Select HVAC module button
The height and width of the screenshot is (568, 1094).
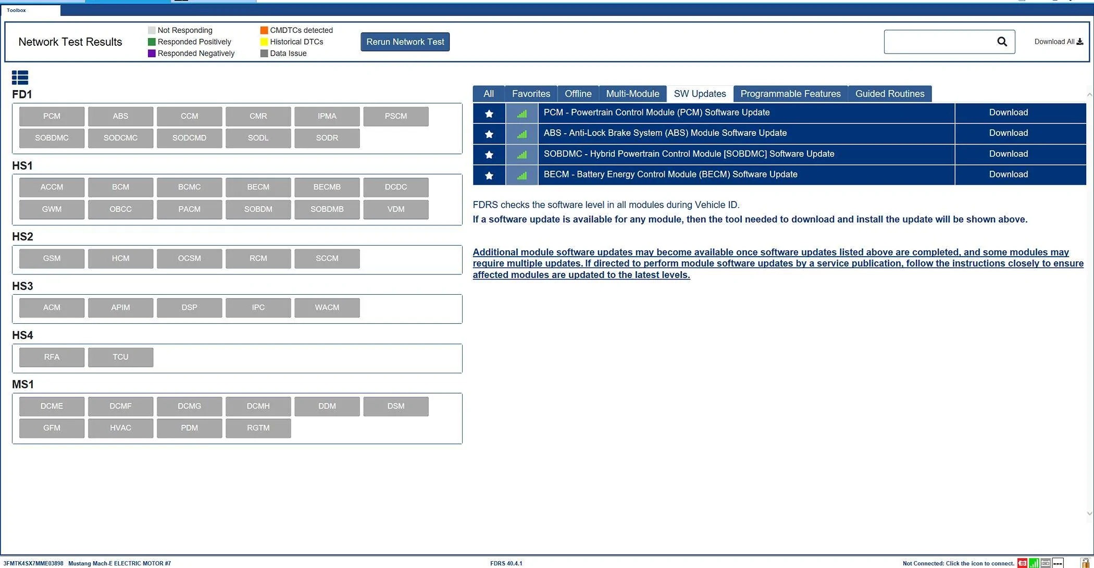tap(120, 428)
